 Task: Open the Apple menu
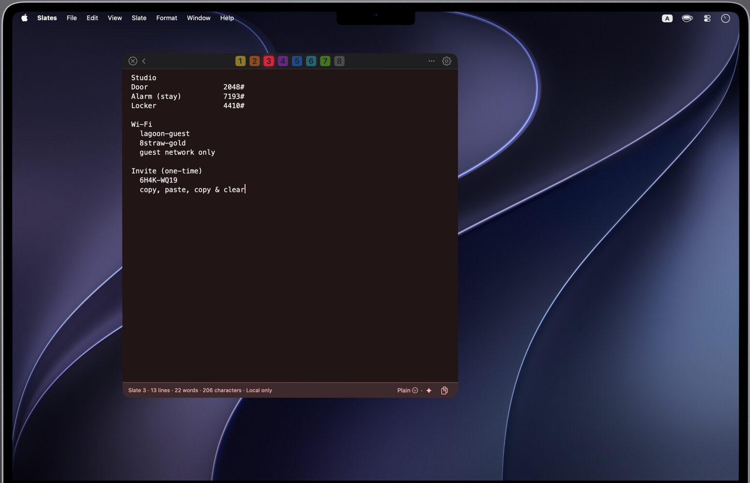(x=25, y=18)
